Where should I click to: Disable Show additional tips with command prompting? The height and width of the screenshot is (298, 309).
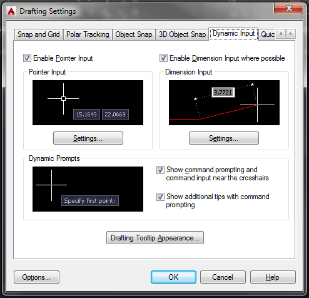160,197
